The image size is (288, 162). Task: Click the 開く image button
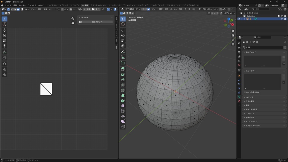pyautogui.click(x=96, y=9)
